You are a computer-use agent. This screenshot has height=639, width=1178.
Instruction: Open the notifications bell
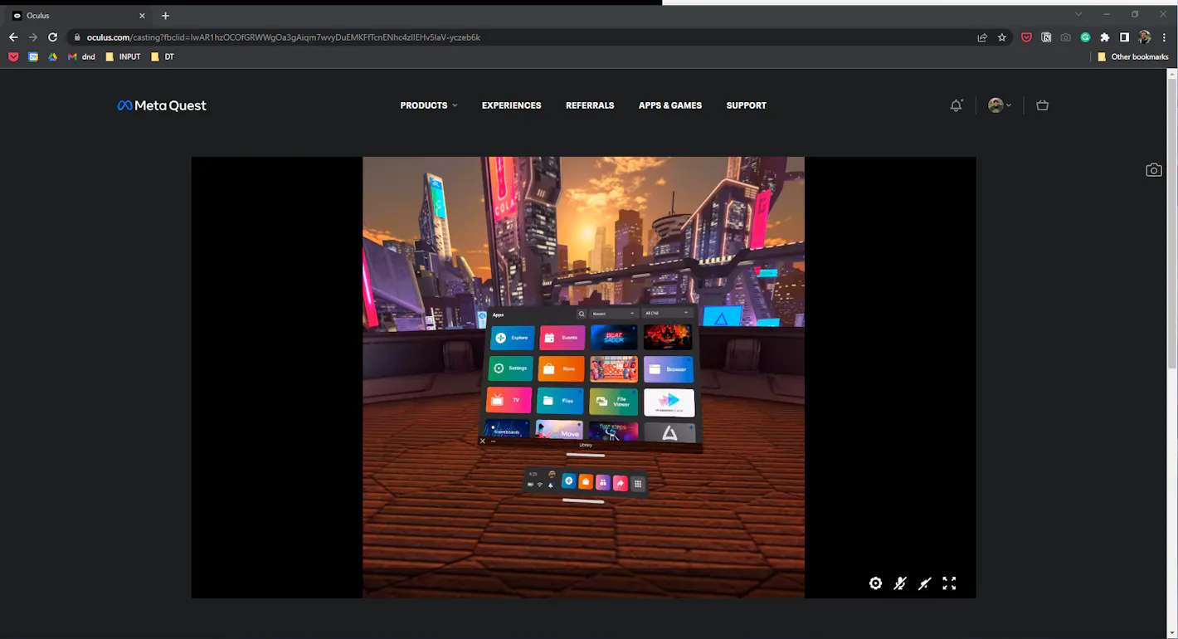pyautogui.click(x=957, y=105)
